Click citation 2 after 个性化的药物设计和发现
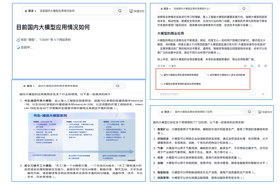Screen dimensions: 280x191 (230, 143)
